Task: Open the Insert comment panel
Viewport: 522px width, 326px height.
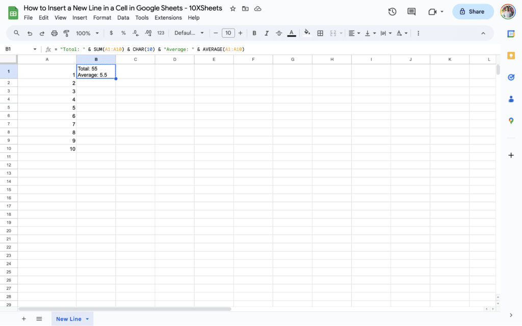Action: pyautogui.click(x=411, y=11)
